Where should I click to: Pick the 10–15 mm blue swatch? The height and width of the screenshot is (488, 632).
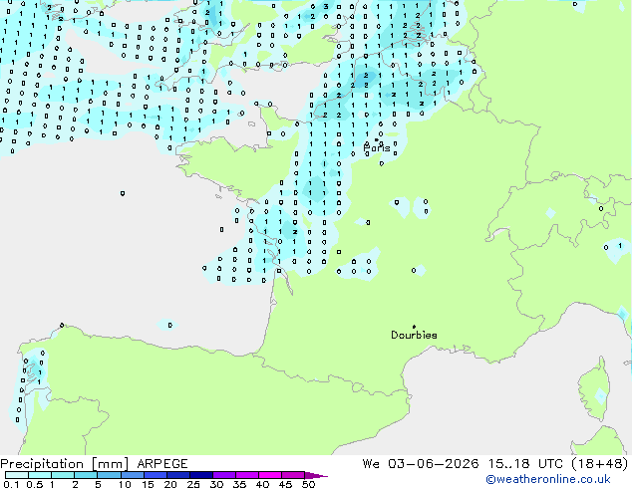click(132, 475)
